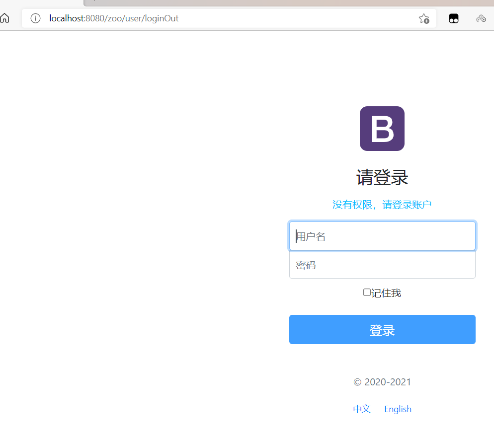View site information icon in address bar
Viewport: 494px width, 438px height.
(x=35, y=18)
